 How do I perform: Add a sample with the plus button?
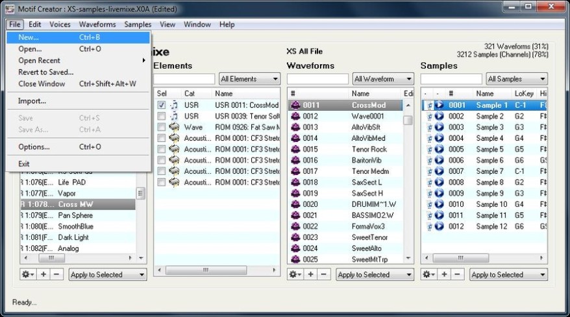pyautogui.click(x=444, y=274)
